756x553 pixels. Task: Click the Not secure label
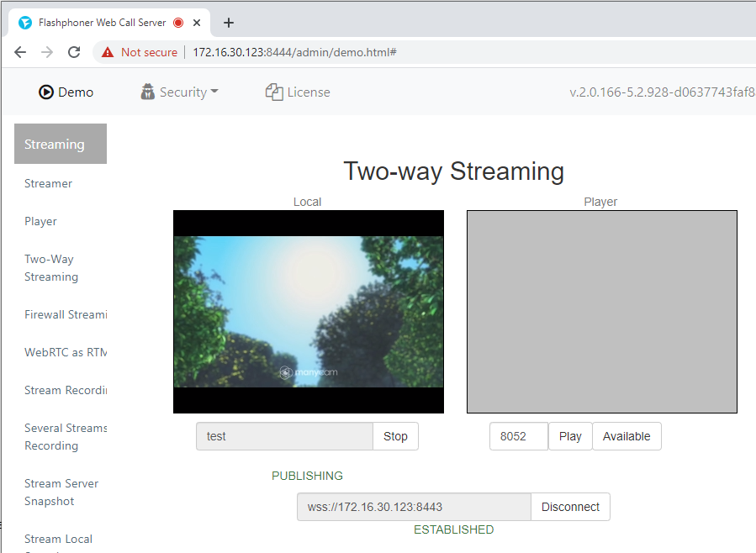(x=149, y=52)
